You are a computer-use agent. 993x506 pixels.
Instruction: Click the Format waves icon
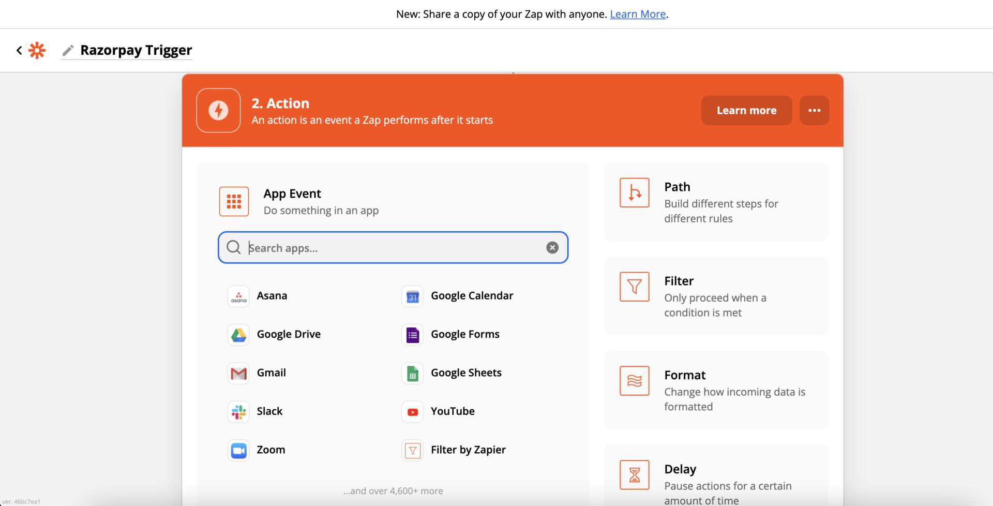635,381
